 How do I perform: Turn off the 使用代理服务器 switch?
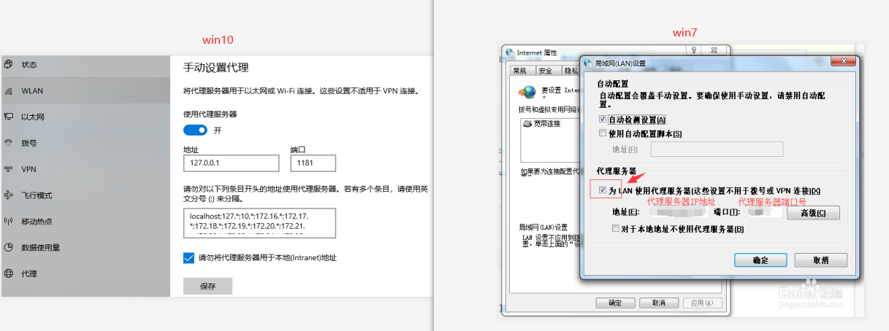coord(195,130)
